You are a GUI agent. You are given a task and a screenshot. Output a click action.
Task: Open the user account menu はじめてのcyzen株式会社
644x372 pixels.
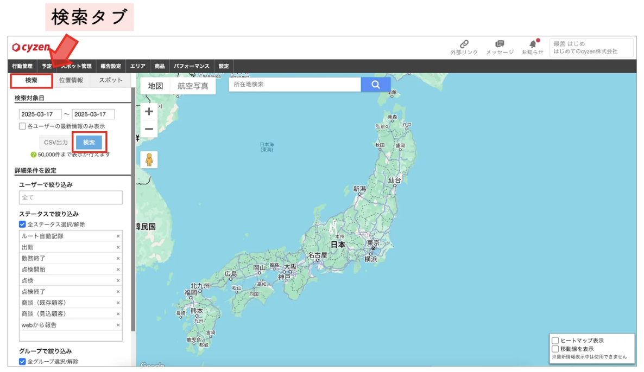point(591,48)
